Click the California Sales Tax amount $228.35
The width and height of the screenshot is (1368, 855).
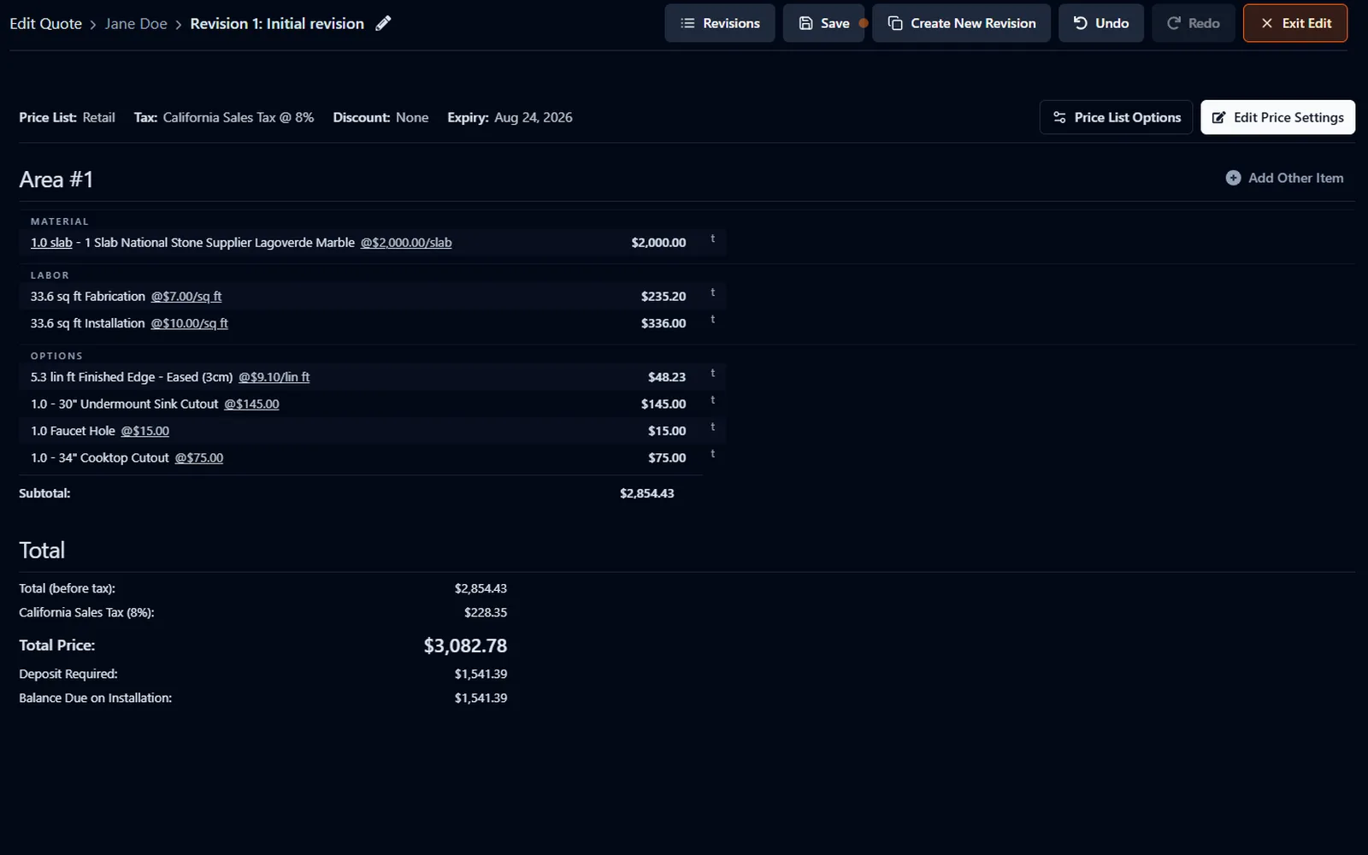click(x=486, y=612)
